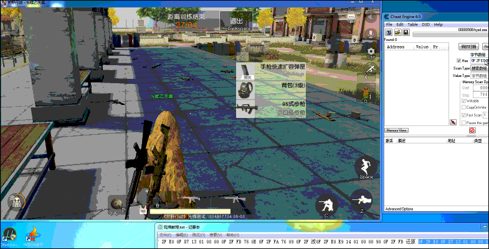Tap the microphone icon in game
Screen dimensions: 489x249
[x=371, y=34]
